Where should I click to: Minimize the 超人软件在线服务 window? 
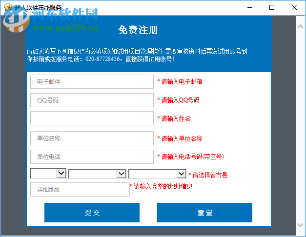[x=250, y=8]
